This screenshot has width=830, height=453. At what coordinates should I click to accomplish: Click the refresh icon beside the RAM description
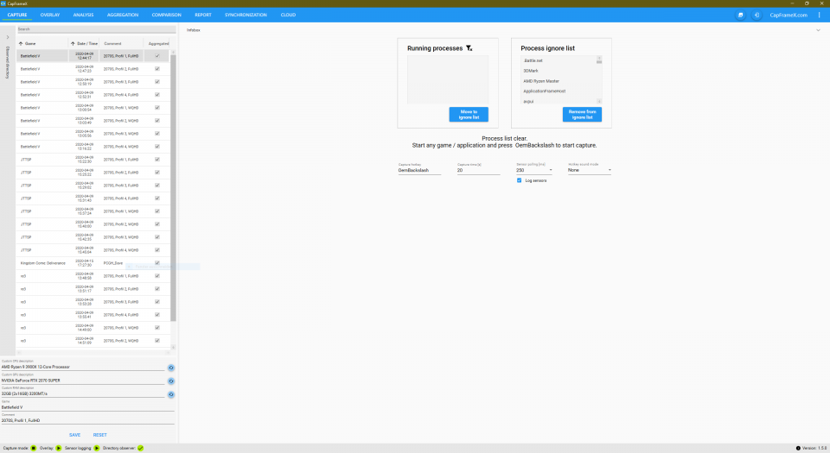point(171,394)
